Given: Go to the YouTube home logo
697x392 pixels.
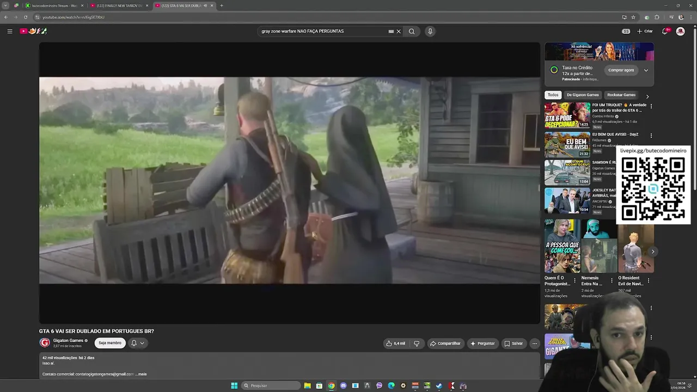Looking at the screenshot, I should 33,31.
